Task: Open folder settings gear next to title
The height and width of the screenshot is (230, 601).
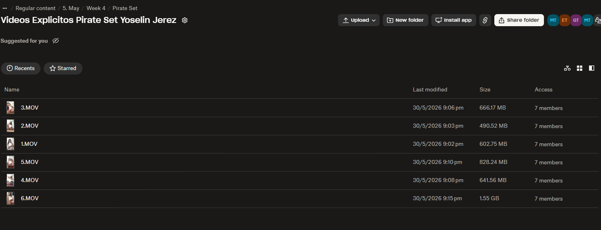Action: (x=185, y=21)
